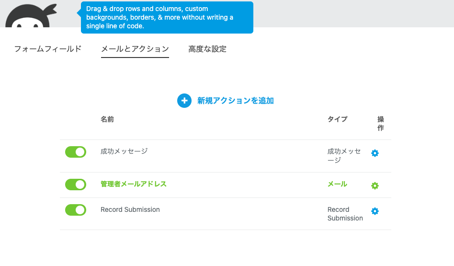
Task: Click the 新規アクションを追加 link text
Action: tap(236, 101)
